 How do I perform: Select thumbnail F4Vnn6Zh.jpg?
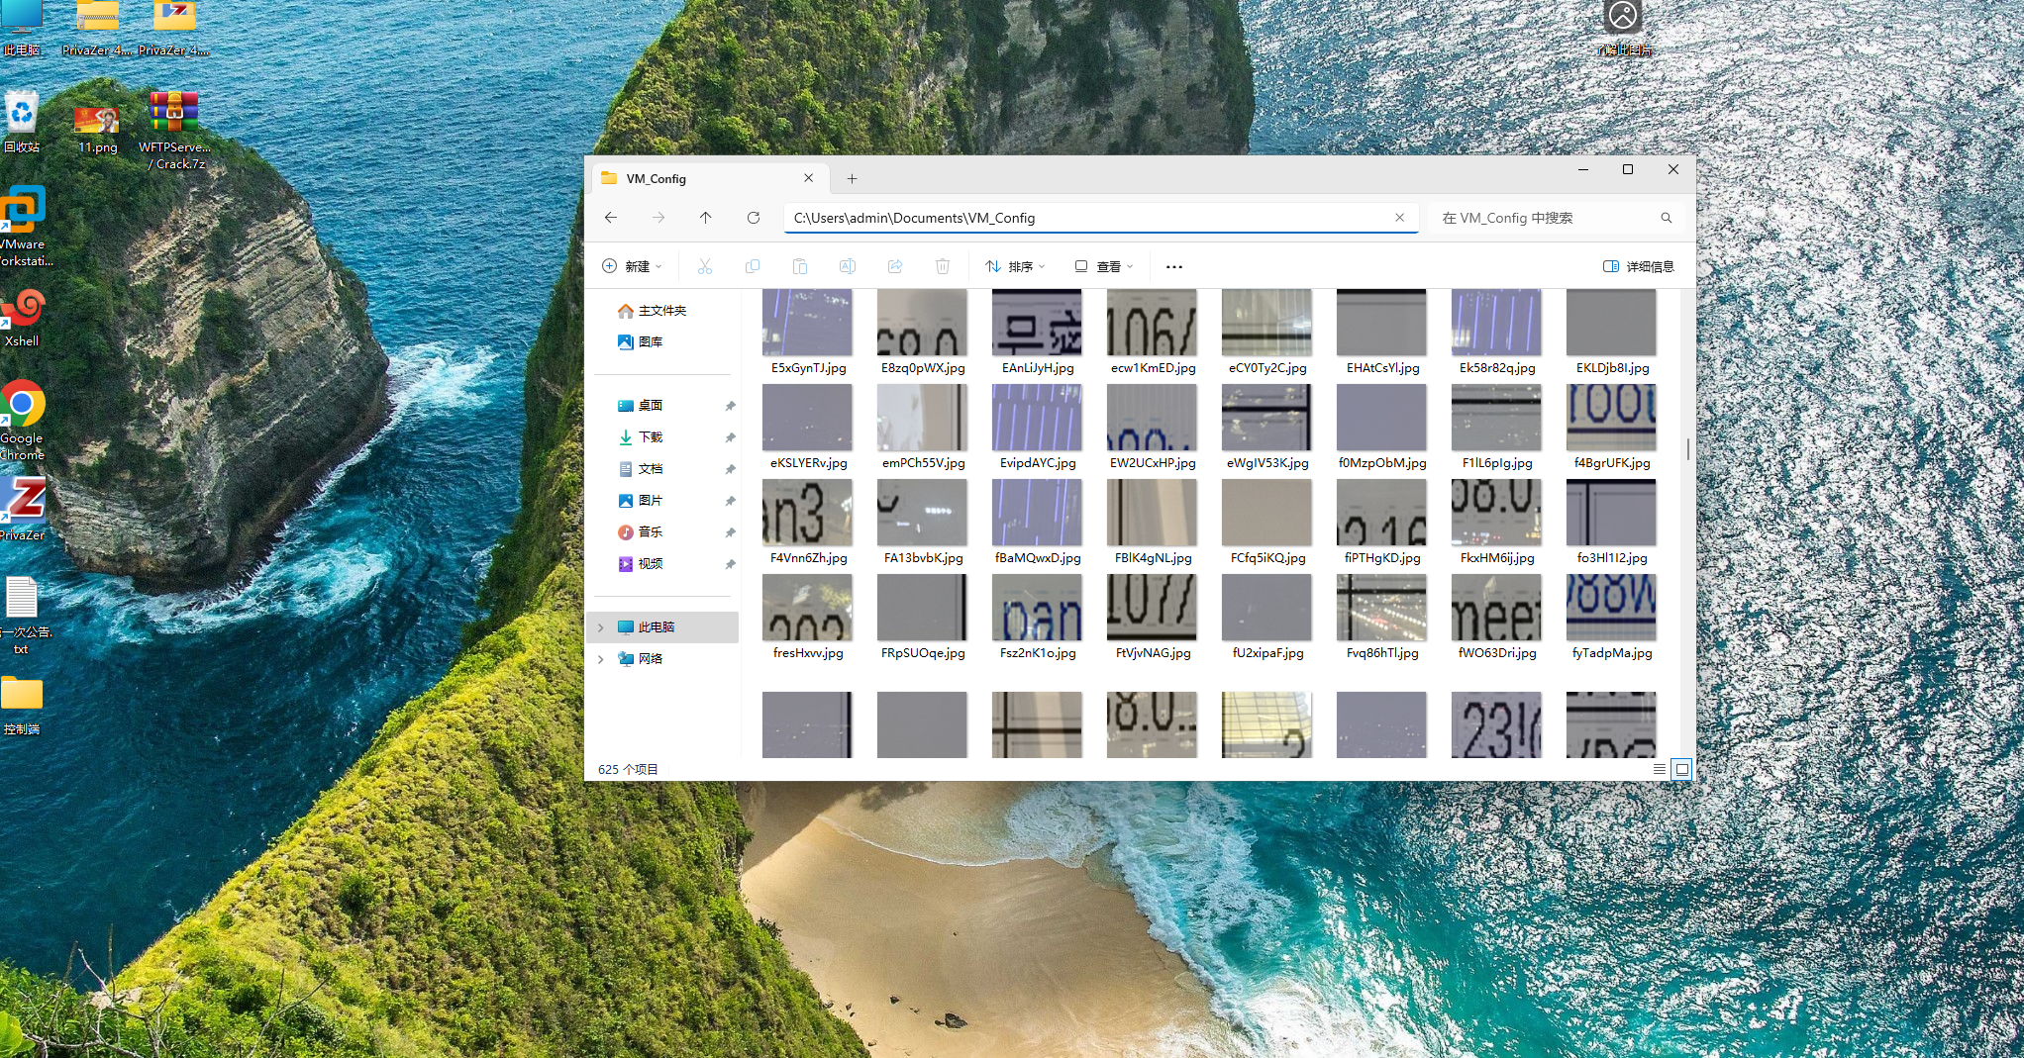[x=807, y=513]
